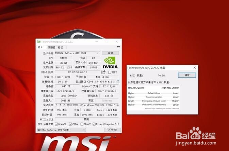The height and width of the screenshot is (151, 229).
Task: Click the Overclocking (water/dice/LN2) label
Action: [x=154, y=105]
